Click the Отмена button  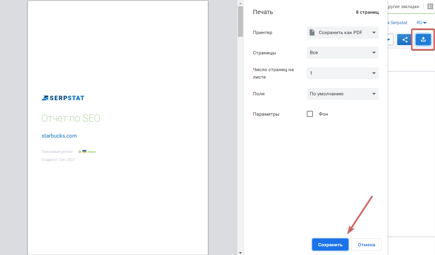pyautogui.click(x=366, y=245)
